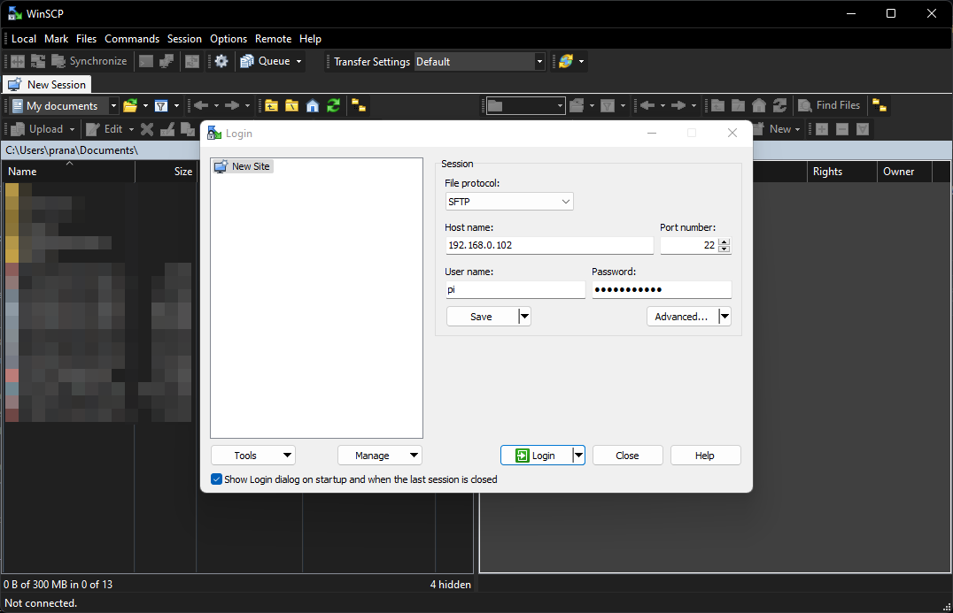
Task: Click the green Login button
Action: pos(536,456)
